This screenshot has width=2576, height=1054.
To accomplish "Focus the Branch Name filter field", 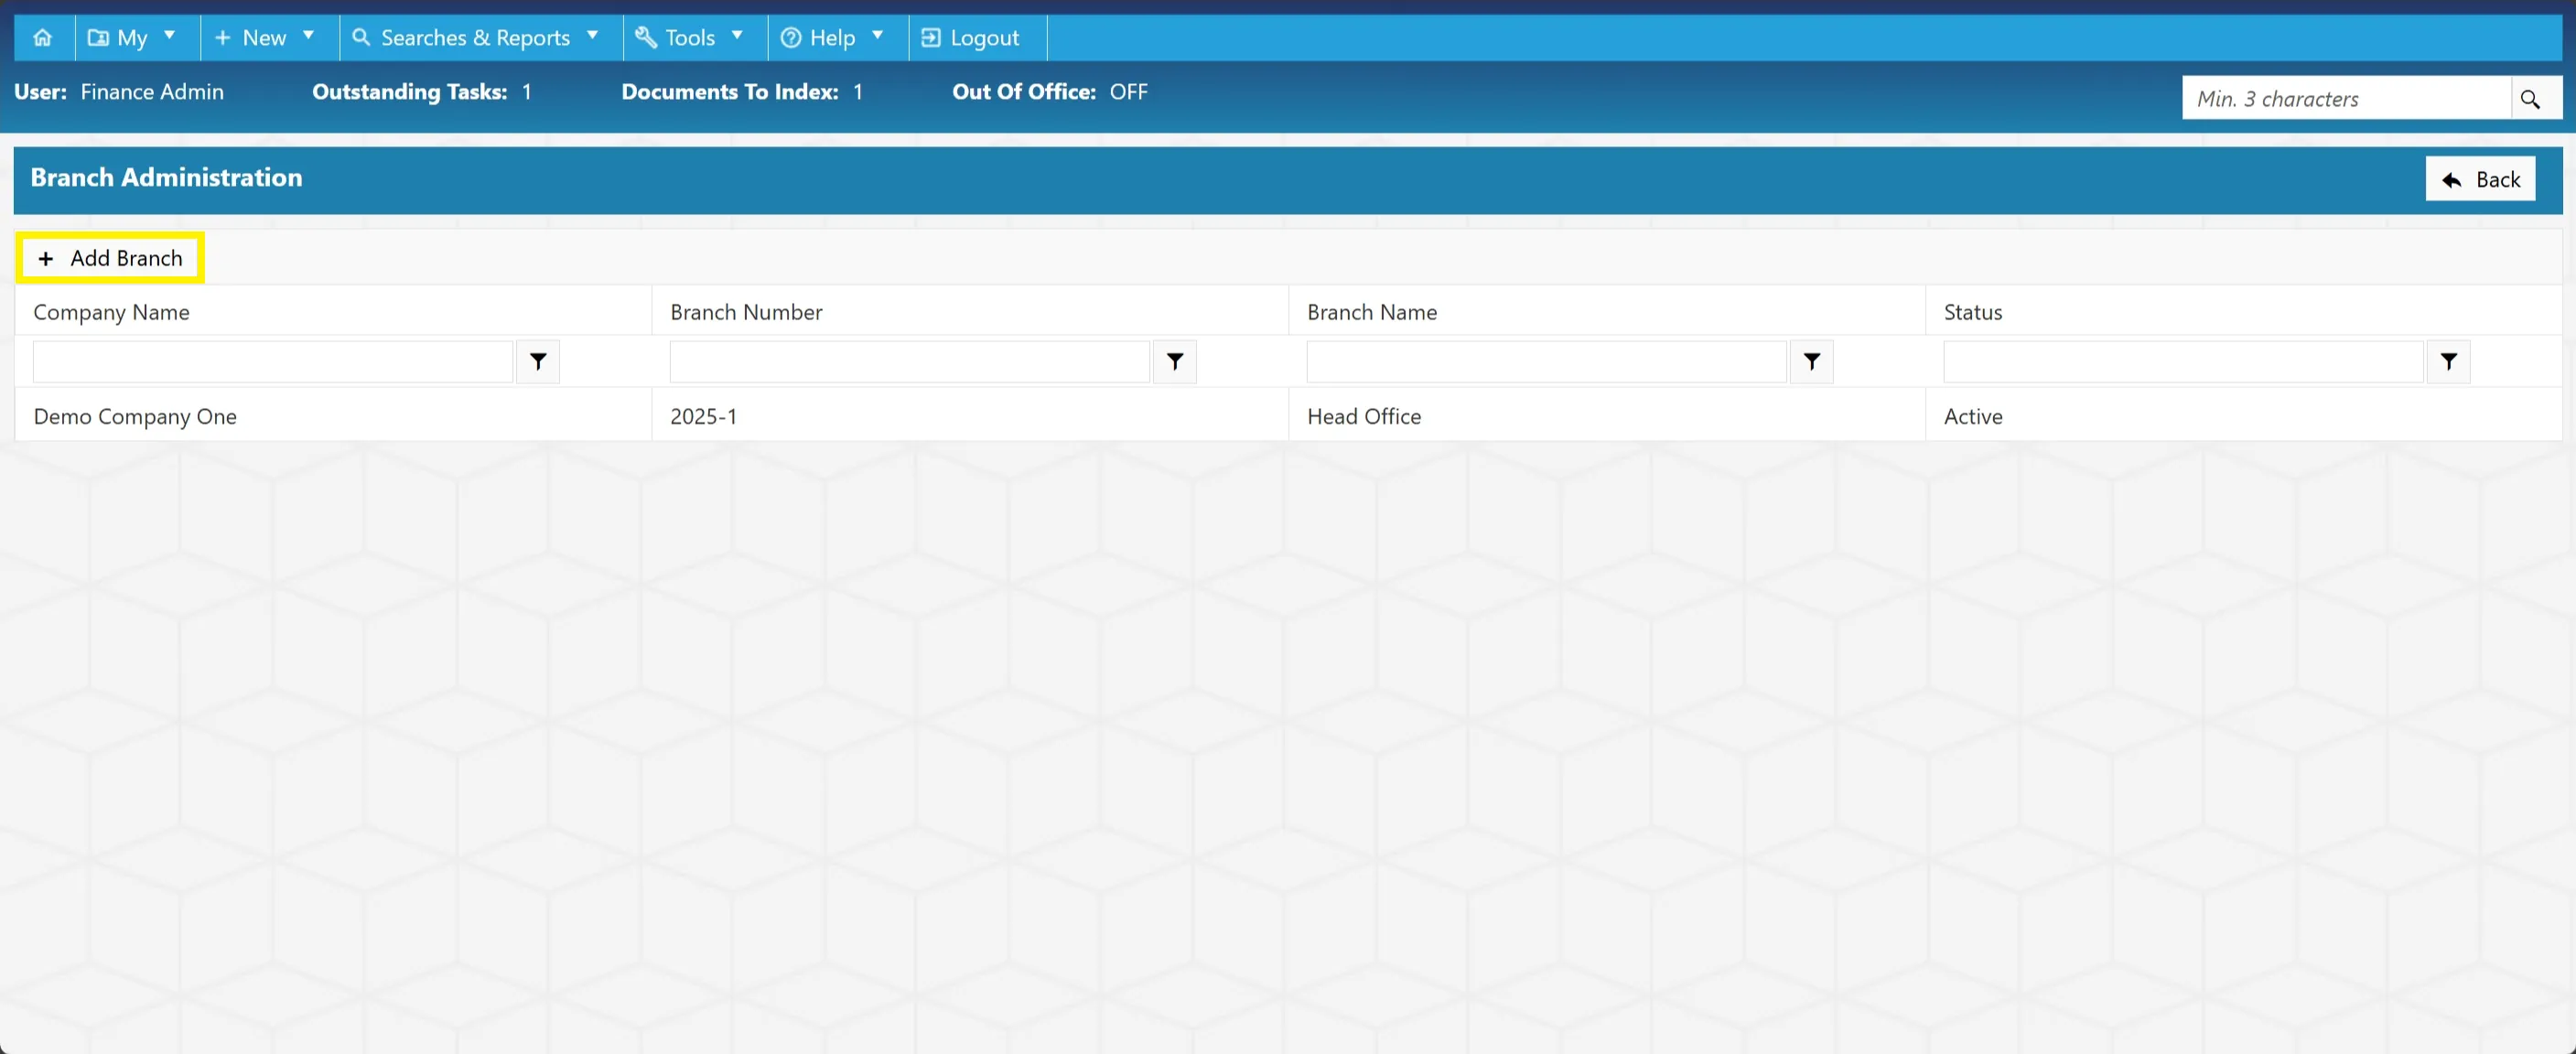I will coord(1547,362).
